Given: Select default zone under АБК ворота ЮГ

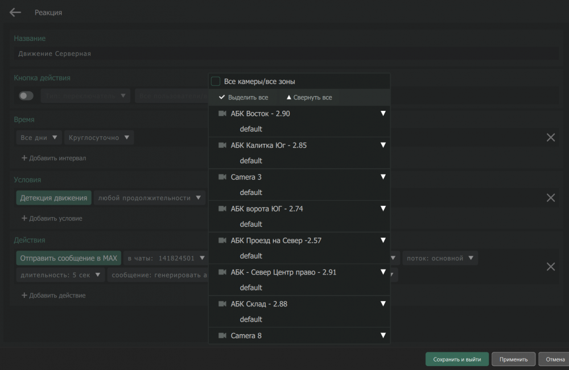Looking at the screenshot, I should (251, 224).
